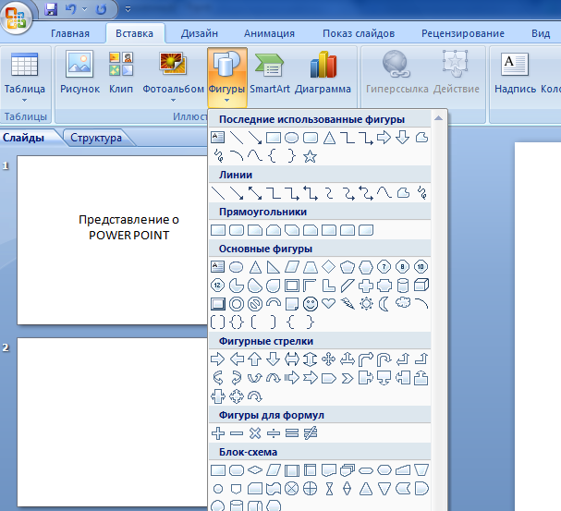Select the collate hourglass shape in Блок-схема
The image size is (561, 511).
[x=329, y=489]
